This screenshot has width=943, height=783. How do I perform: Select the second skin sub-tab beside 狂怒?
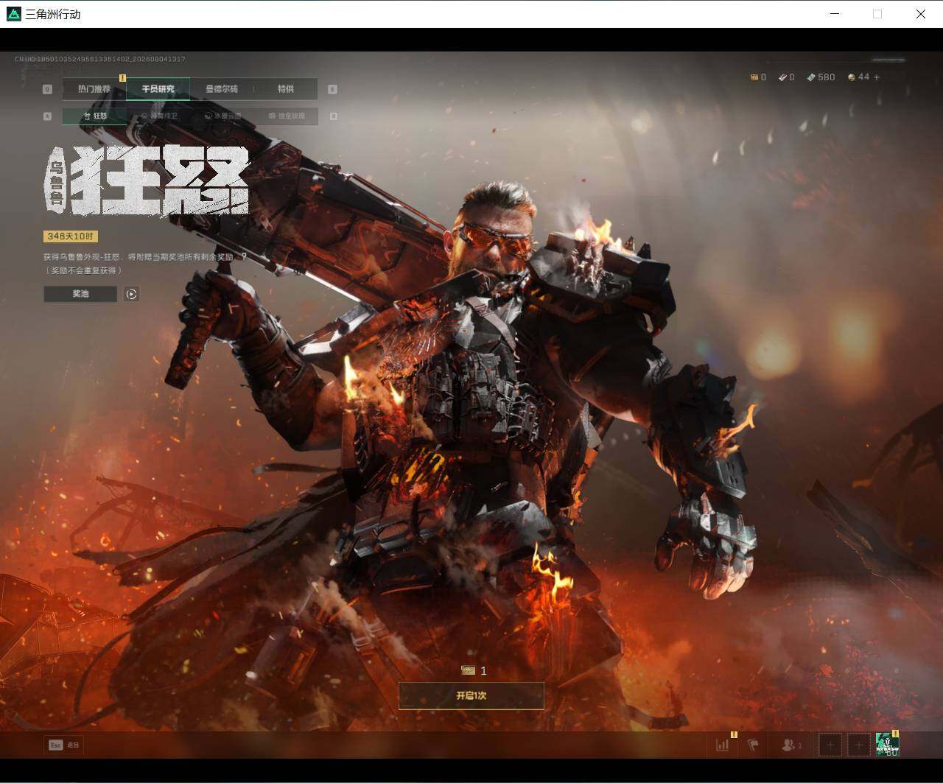[159, 116]
